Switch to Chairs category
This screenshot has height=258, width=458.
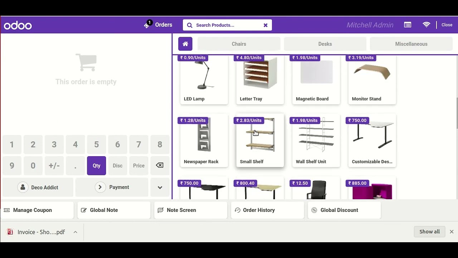click(x=239, y=44)
